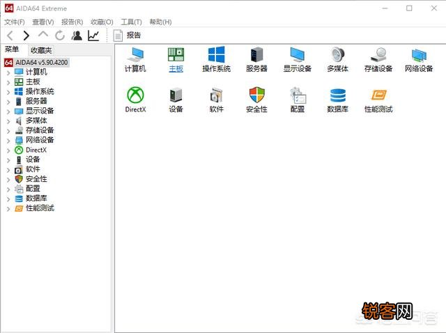This screenshot has height=333, width=446.
Task: Expand the 配置 tree node arrow
Action: (8, 189)
